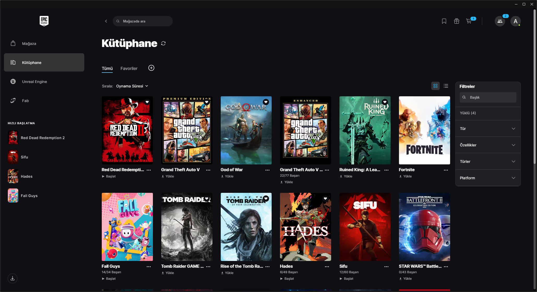Maximize the Epic Games Launcher window
This screenshot has height=292, width=537.
pos(524,4)
